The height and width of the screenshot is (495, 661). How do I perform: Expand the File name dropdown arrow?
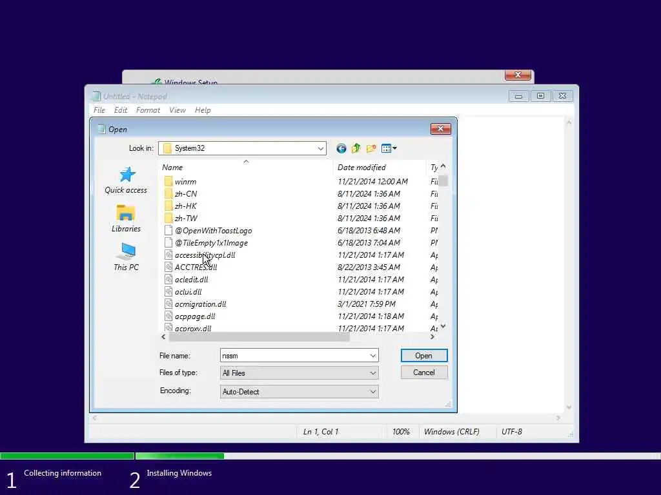pyautogui.click(x=372, y=356)
